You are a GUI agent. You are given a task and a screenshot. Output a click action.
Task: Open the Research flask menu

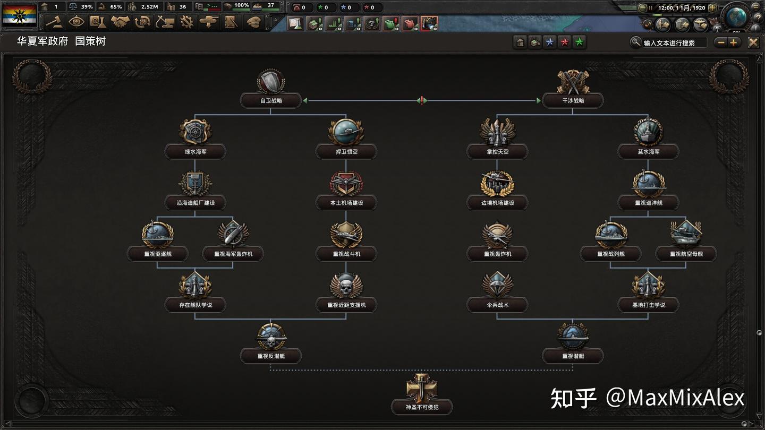pos(98,22)
